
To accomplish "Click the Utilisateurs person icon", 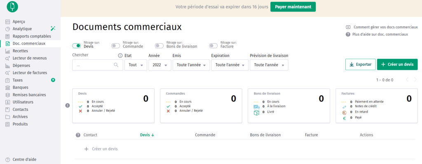I will [x=7, y=102].
